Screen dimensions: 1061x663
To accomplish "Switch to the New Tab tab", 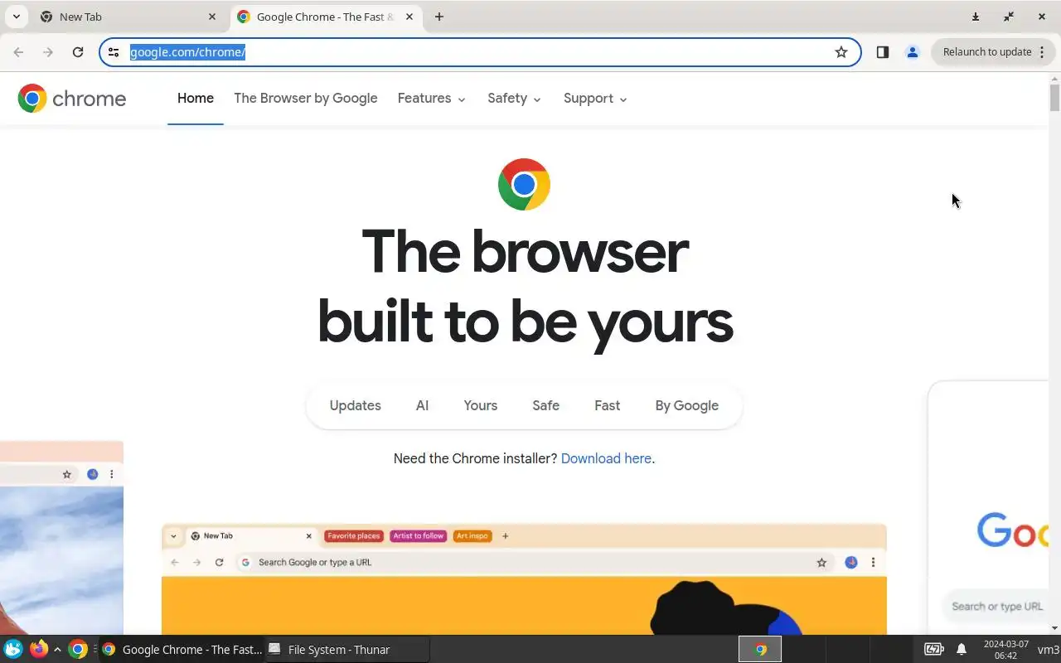I will (129, 17).
